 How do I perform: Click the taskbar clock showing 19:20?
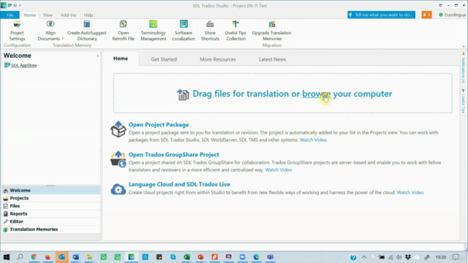tap(440, 257)
